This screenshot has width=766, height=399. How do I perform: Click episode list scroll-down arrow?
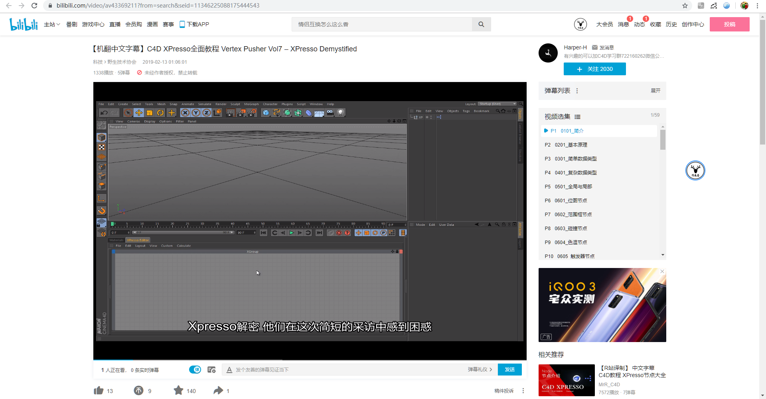pyautogui.click(x=663, y=255)
